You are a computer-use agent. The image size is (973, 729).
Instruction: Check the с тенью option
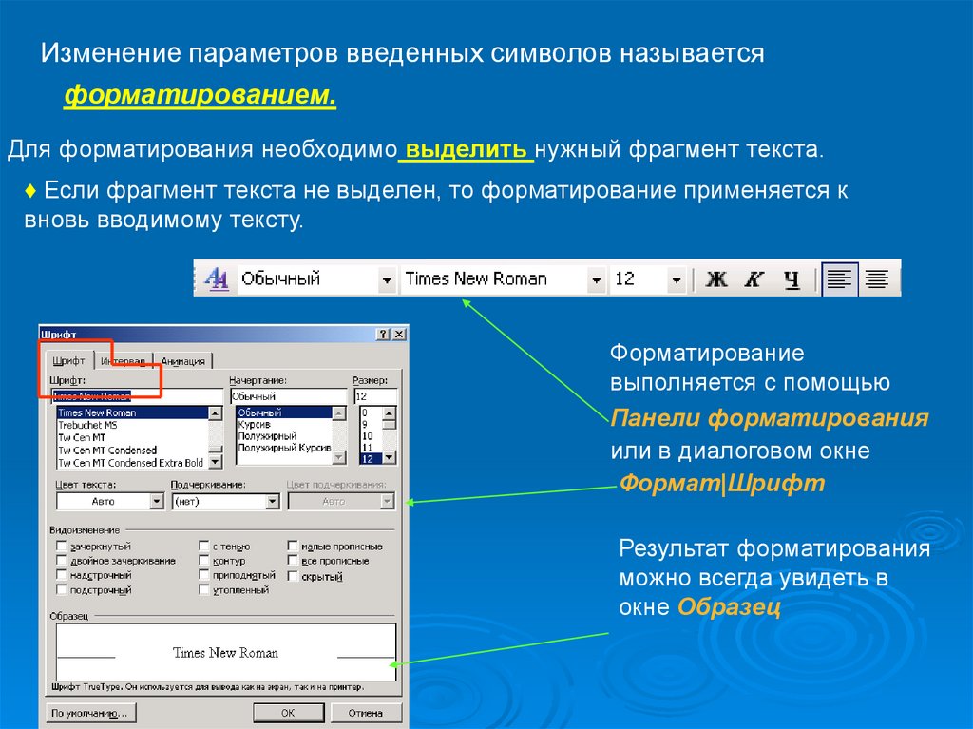click(x=204, y=547)
